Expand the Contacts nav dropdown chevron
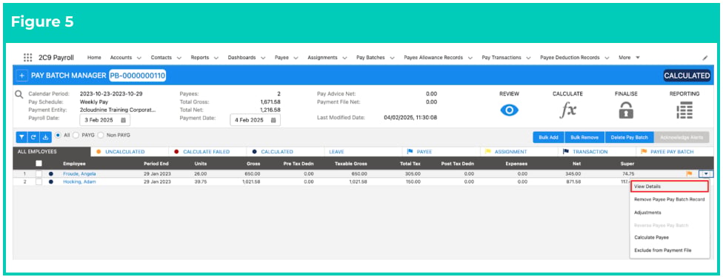The image size is (723, 277). point(179,58)
